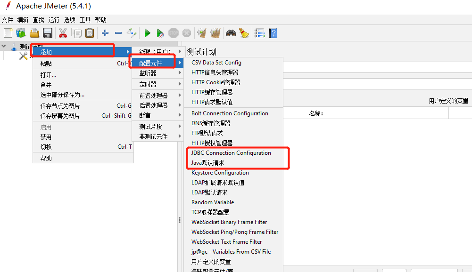Click the grey Stop icon

174,33
